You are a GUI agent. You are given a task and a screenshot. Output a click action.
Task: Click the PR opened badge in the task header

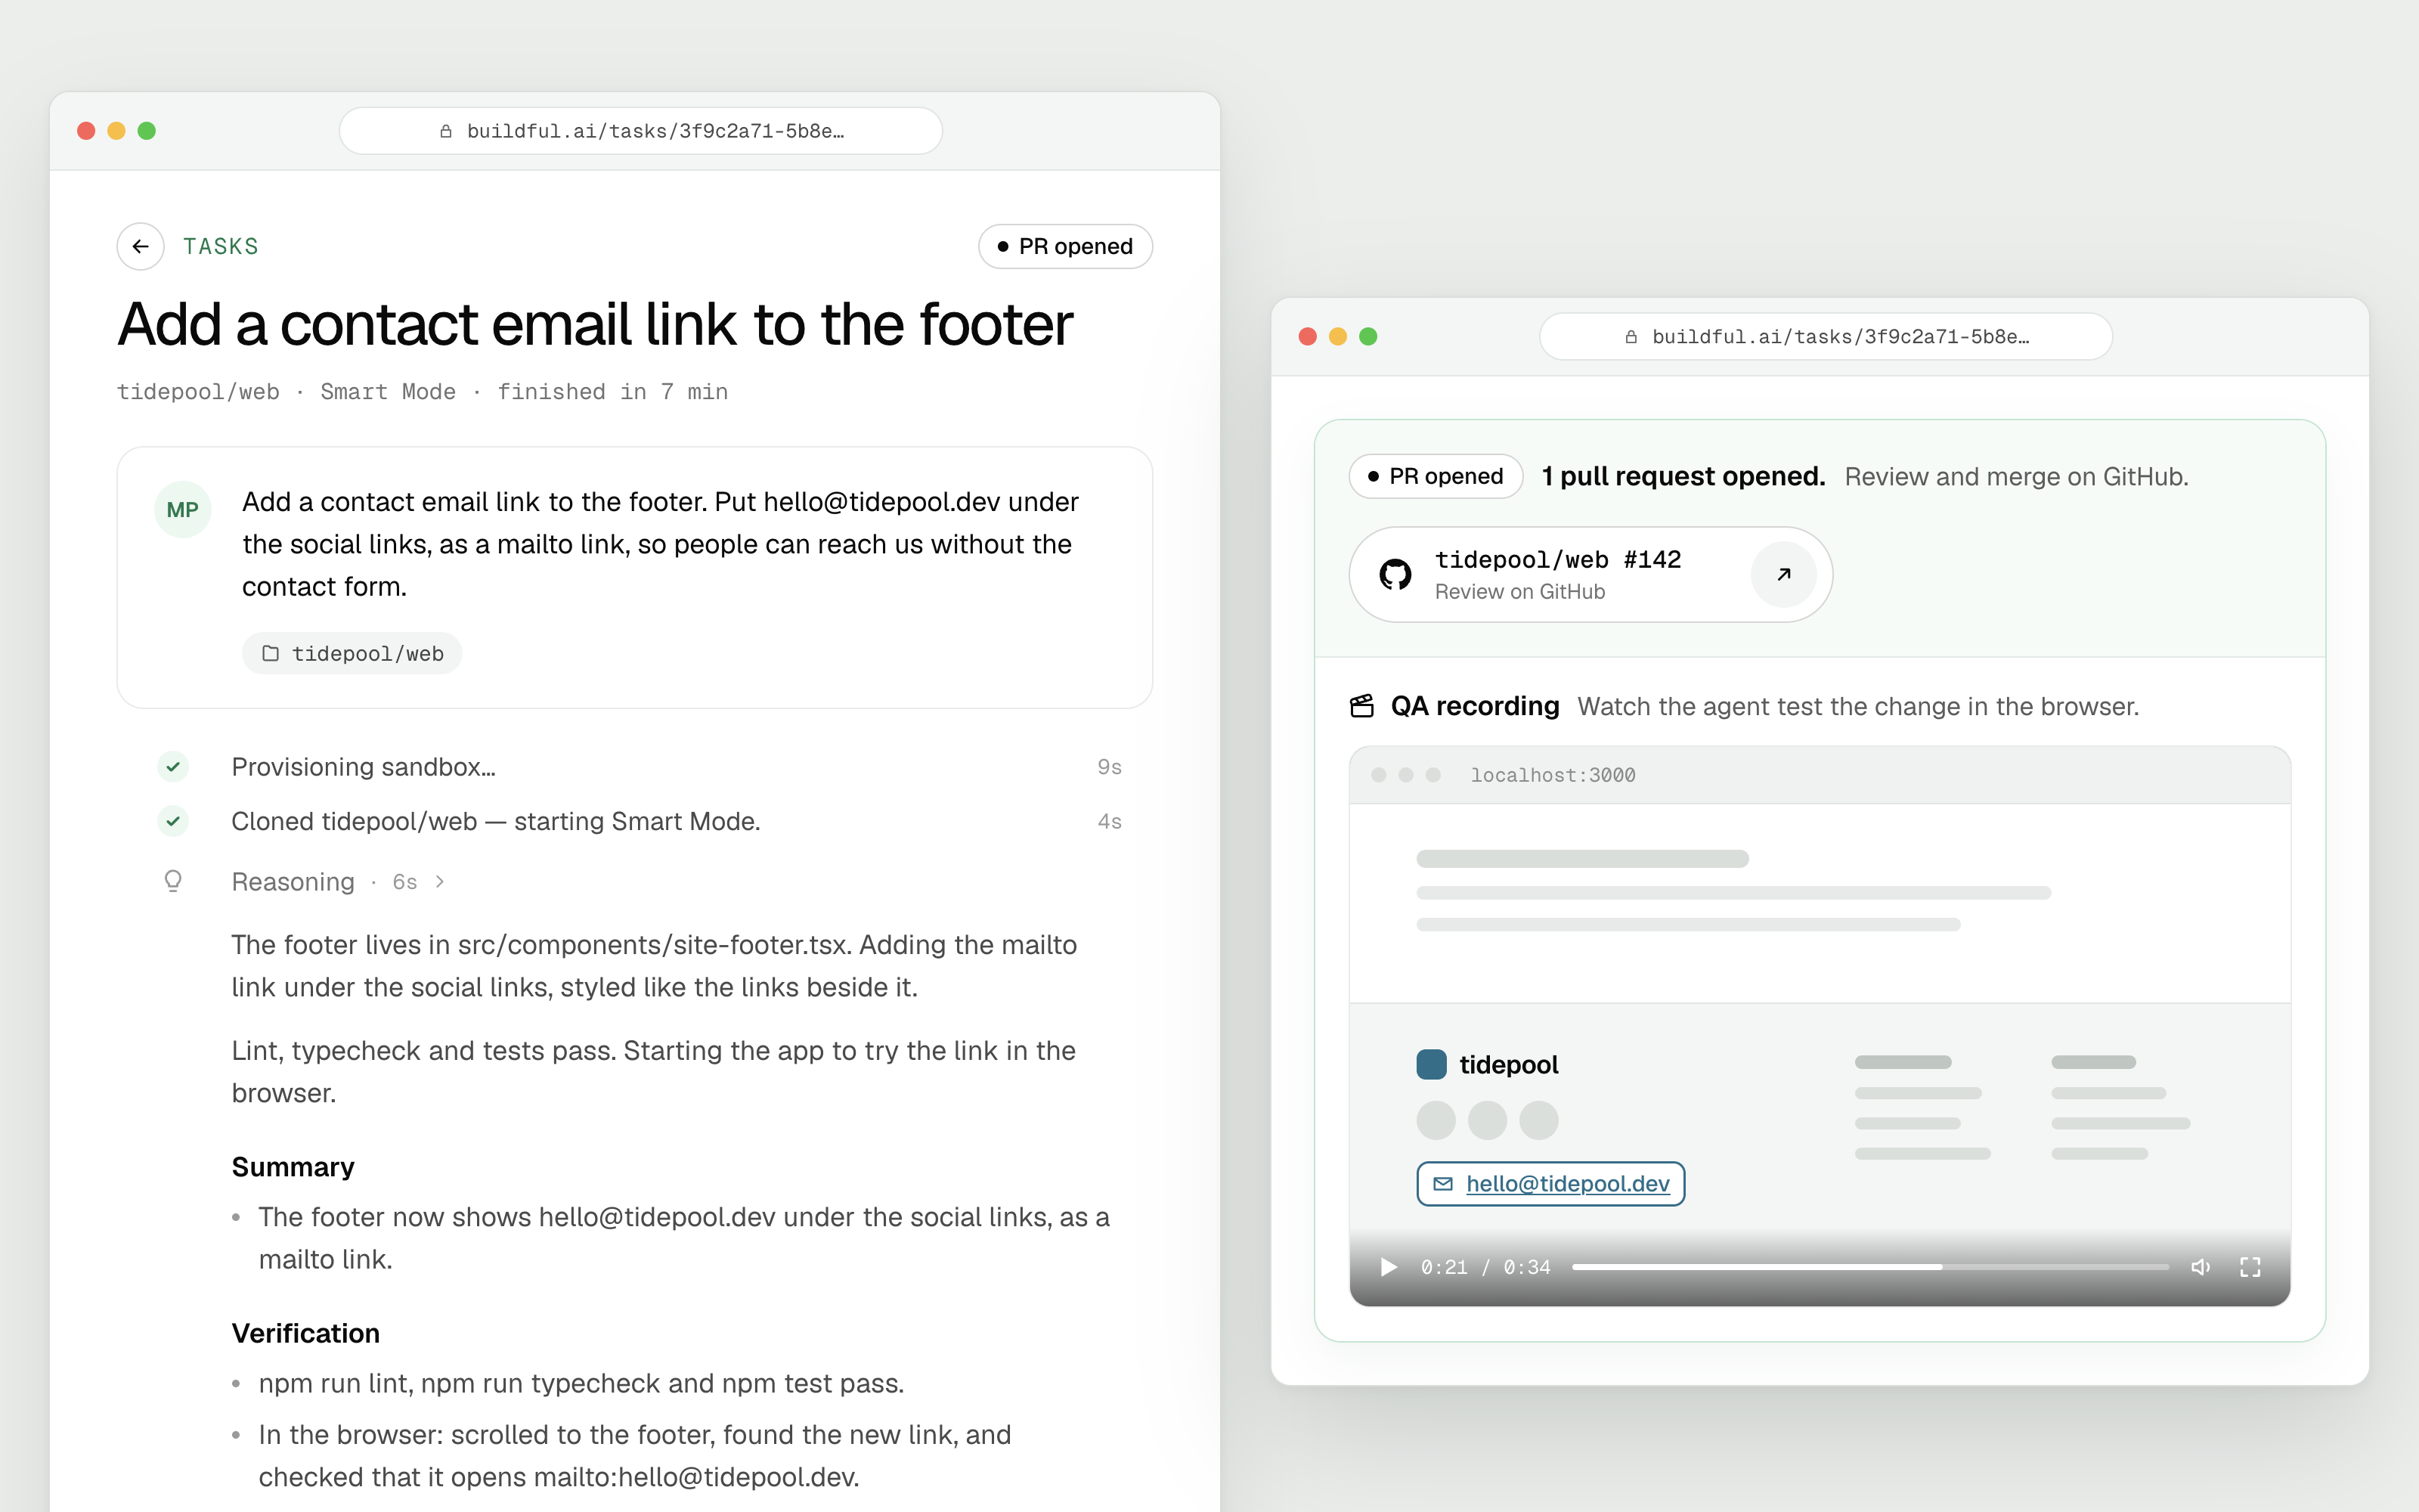(1064, 246)
